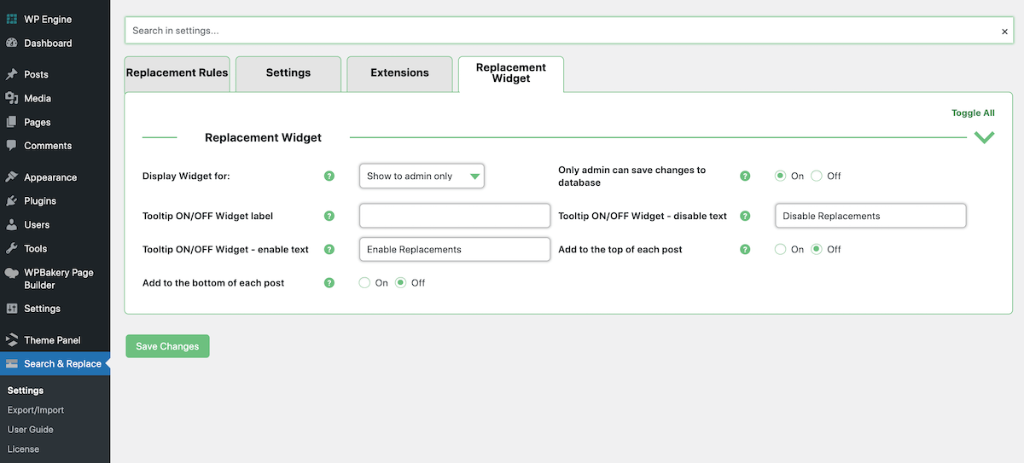Select Off for Only admin can save changes
Screen dimensions: 1024x463
click(817, 176)
